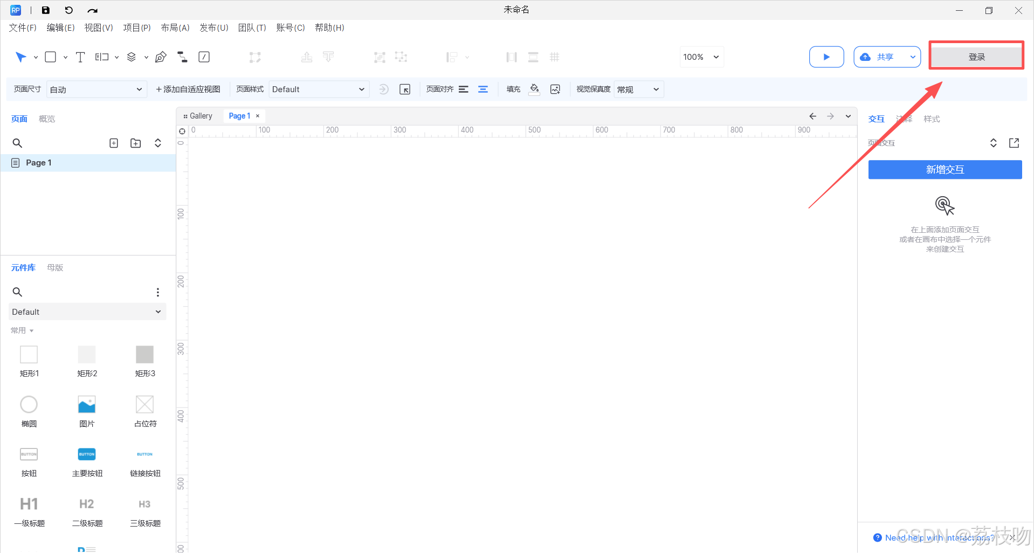Select the 矩形3 gray widget
This screenshot has width=1034, height=553.
click(x=145, y=361)
